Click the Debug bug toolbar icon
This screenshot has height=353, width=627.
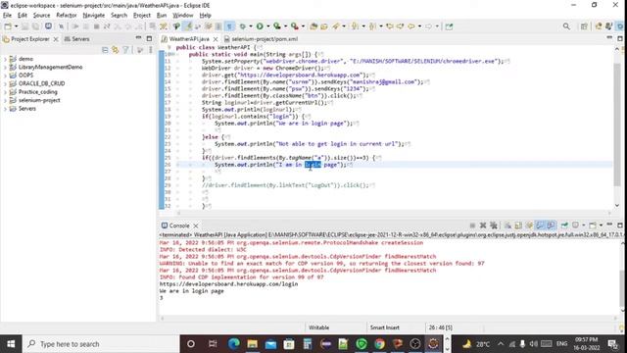(x=243, y=26)
